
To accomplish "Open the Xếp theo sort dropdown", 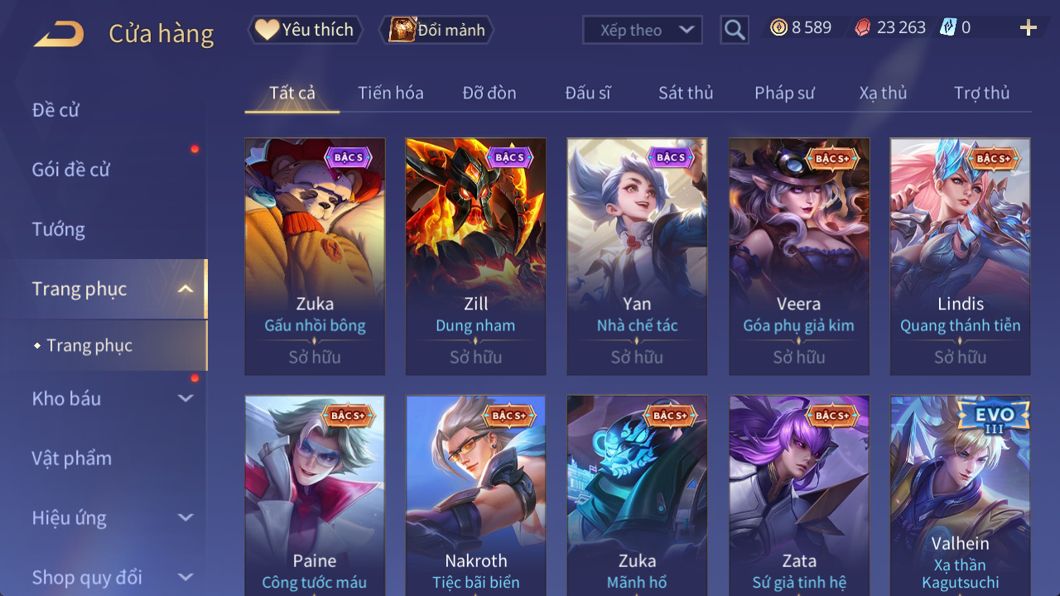I will coord(643,30).
